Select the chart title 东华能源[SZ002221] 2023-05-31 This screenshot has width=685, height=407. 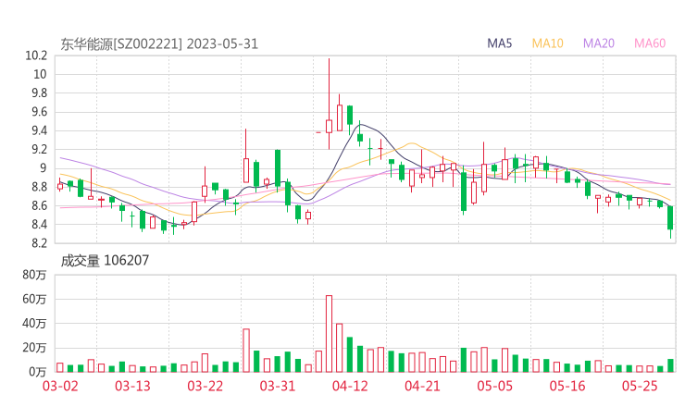[x=159, y=44]
